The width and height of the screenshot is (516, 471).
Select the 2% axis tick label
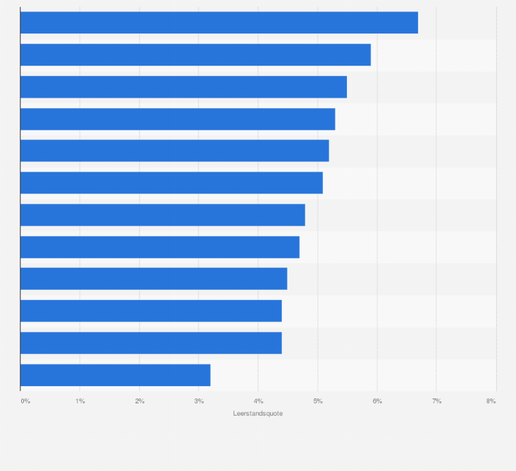tap(140, 401)
